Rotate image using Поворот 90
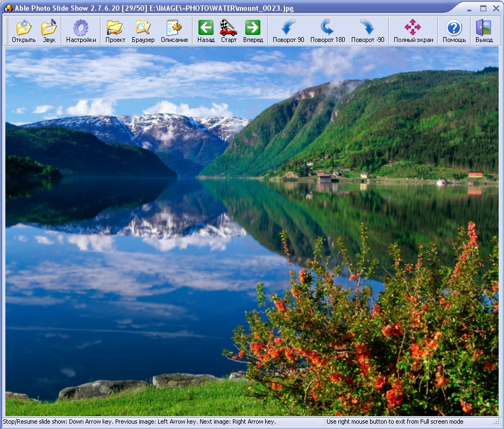 [x=288, y=31]
